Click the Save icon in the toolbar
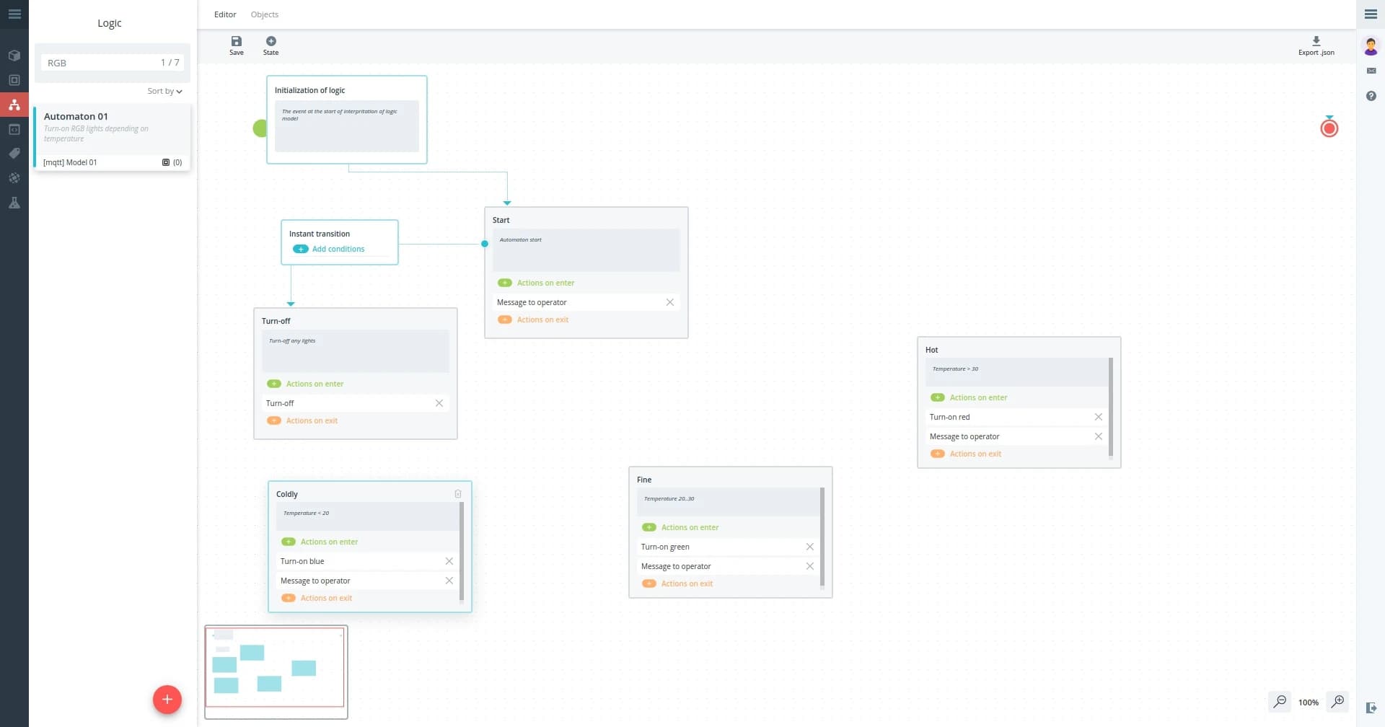 point(236,42)
